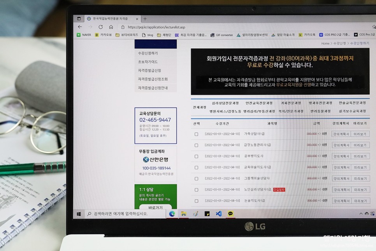Select the 실기보수교육과정 category

[x=352, y=111]
